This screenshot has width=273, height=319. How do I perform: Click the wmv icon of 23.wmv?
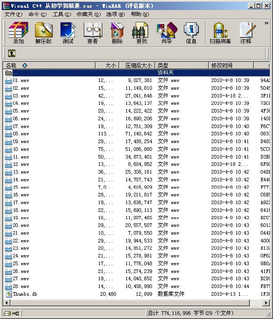[x=9, y=248]
